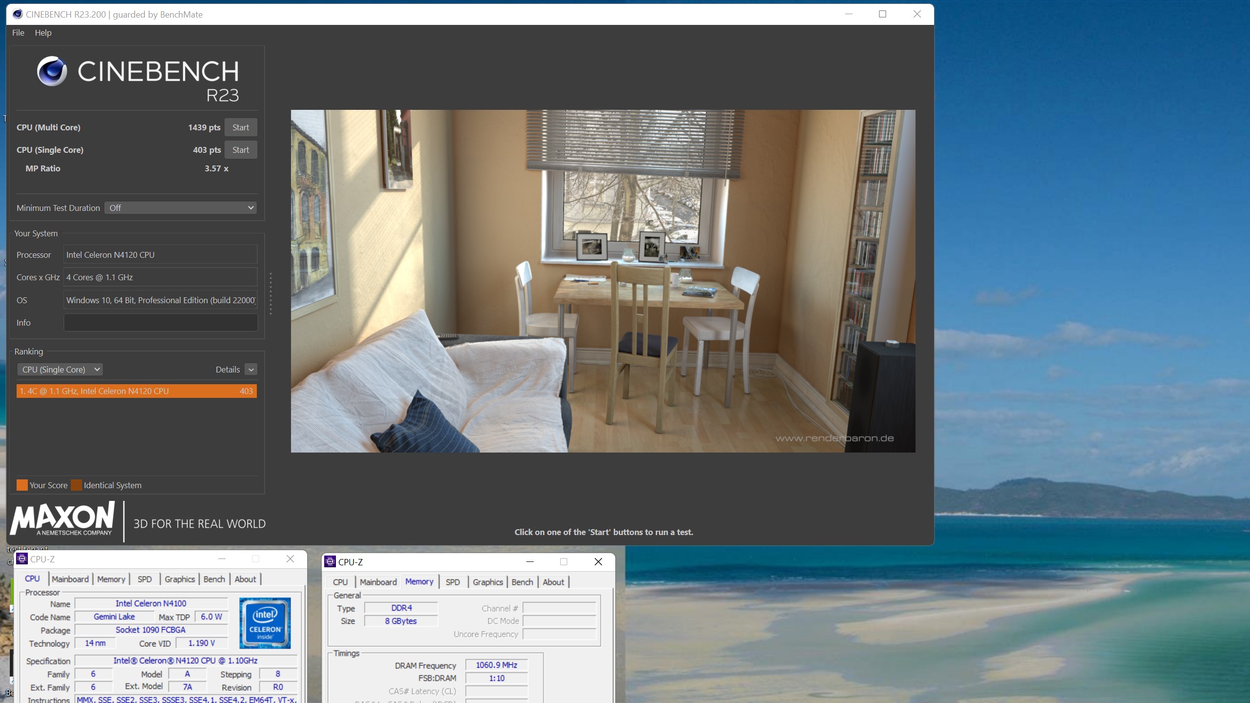Close the right CPU-Z window
This screenshot has width=1250, height=703.
[598, 561]
